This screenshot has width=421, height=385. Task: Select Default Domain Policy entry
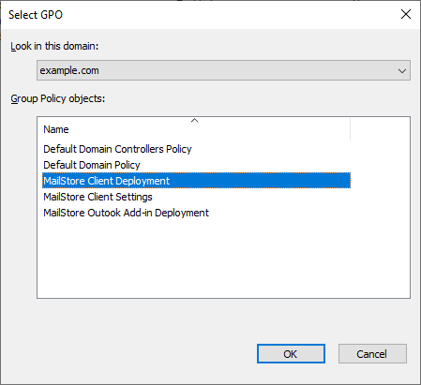click(x=92, y=165)
